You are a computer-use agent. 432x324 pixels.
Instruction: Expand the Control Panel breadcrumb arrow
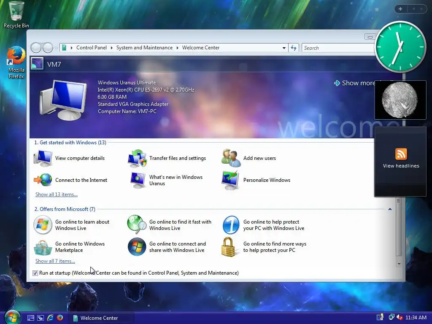point(111,48)
